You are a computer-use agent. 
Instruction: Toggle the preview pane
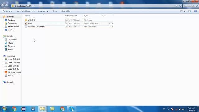(190, 11)
